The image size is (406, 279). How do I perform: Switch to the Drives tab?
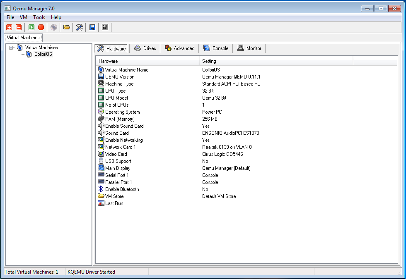(145, 48)
